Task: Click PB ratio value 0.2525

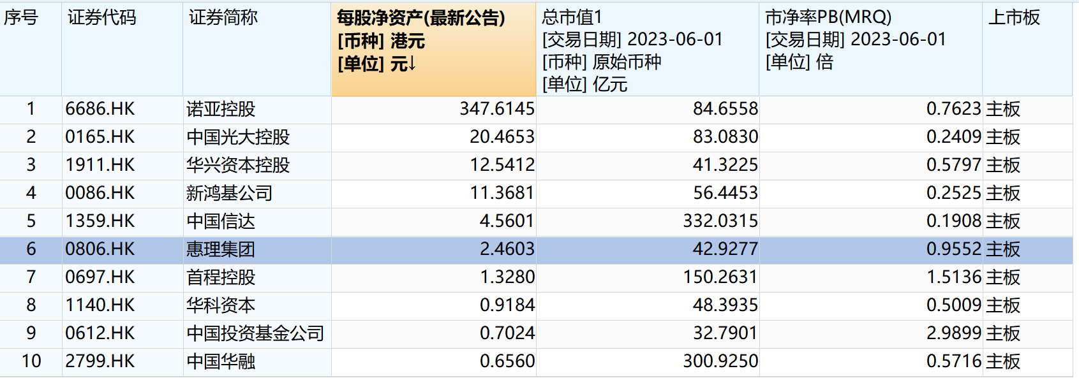Action: pos(954,193)
